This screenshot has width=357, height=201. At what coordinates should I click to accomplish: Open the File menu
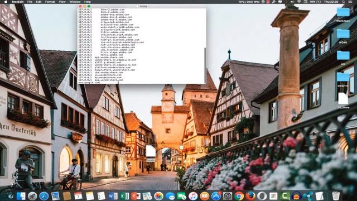(30, 2)
